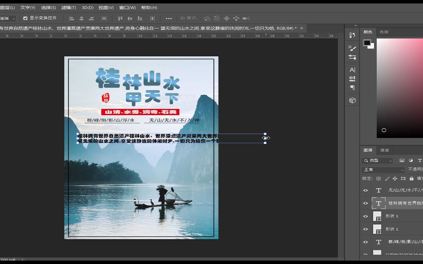This screenshot has height=264, width=423.
Task: Open the 正常 blend mode dropdown
Action: [383, 170]
